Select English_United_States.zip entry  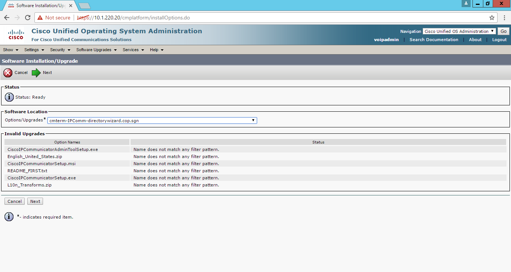[35, 157]
